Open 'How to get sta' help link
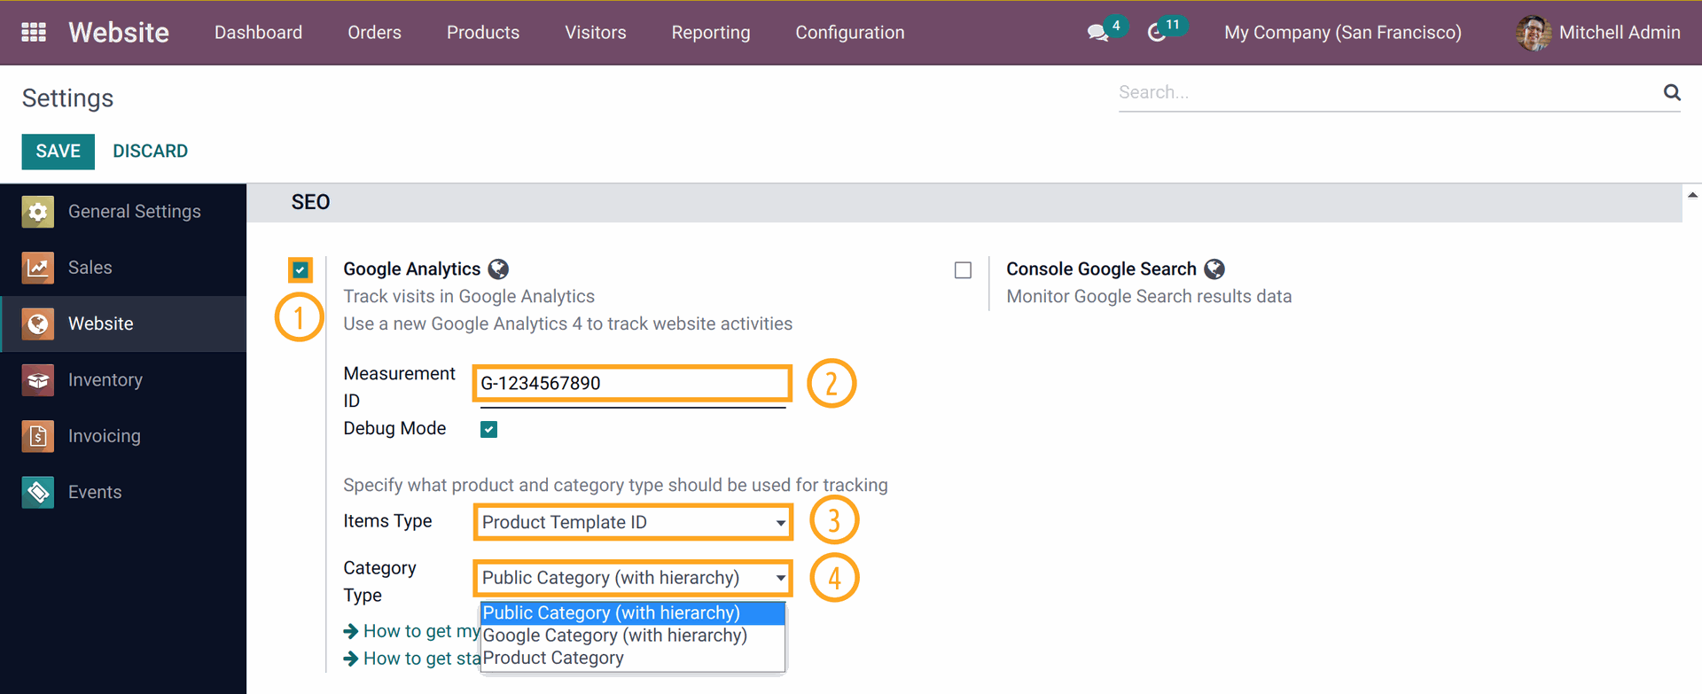This screenshot has width=1702, height=694. 422,659
